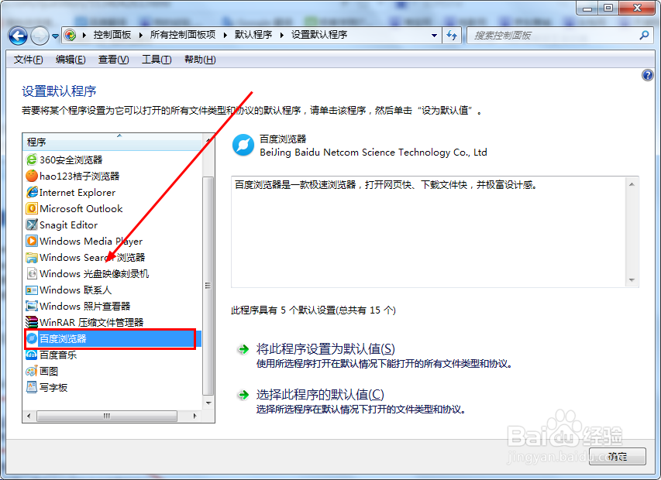Select 360安全浏览器 text in list
The width and height of the screenshot is (661, 480).
tap(71, 159)
